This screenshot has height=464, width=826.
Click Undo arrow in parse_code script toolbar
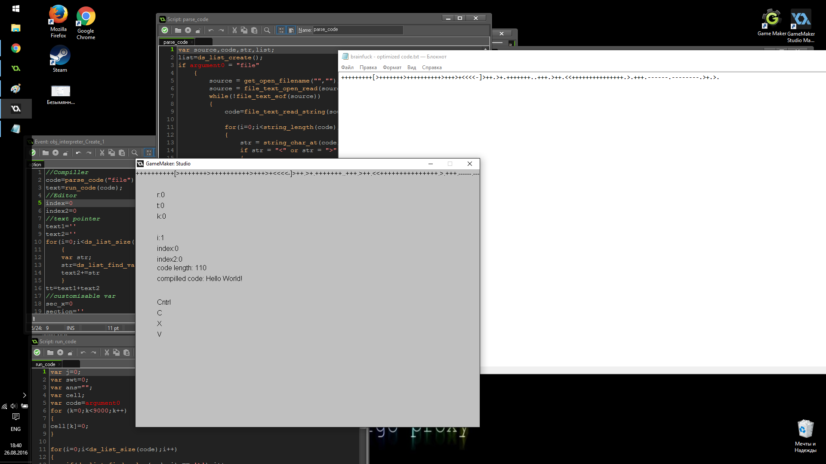pos(211,30)
